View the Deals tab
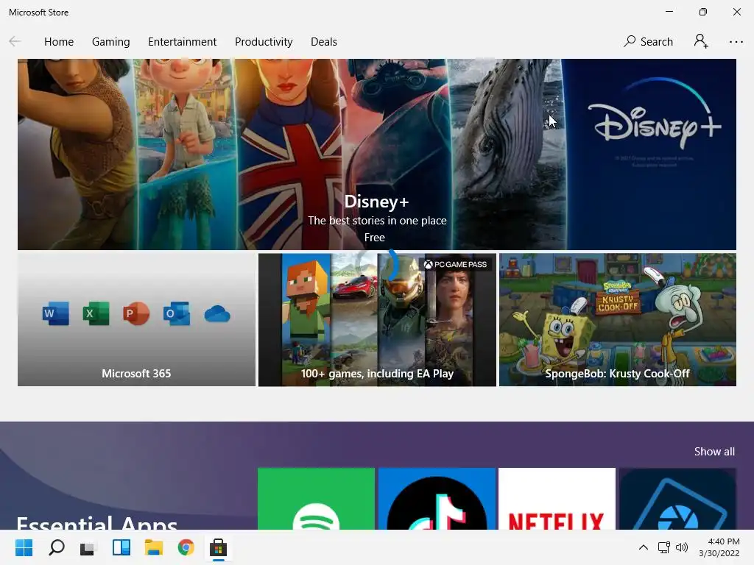The width and height of the screenshot is (754, 565). [x=324, y=42]
